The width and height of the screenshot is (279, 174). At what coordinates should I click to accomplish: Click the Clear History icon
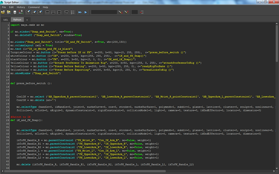click(x=28, y=12)
